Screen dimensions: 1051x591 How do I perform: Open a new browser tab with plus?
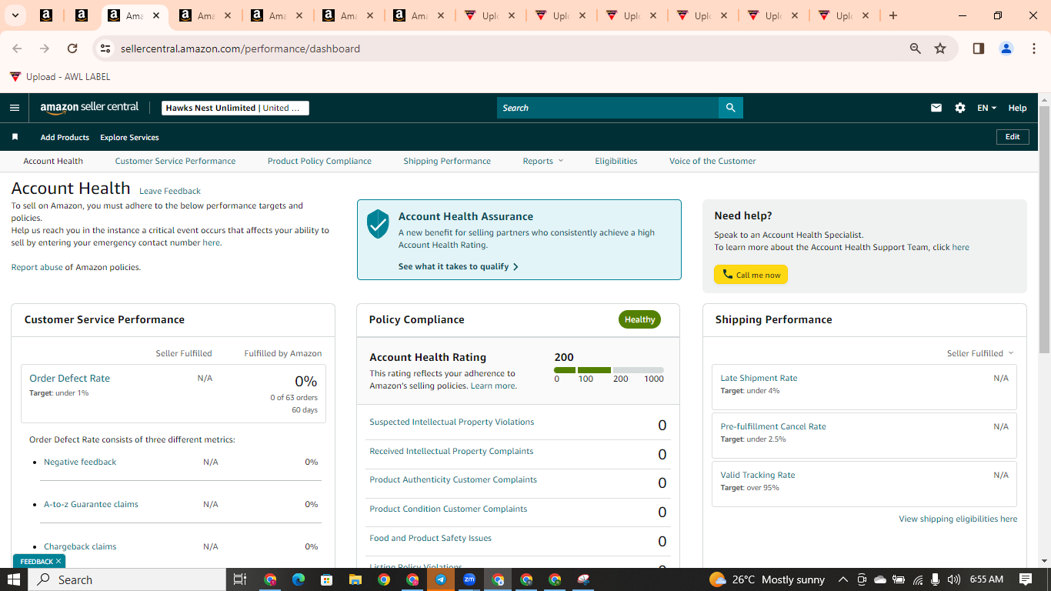[x=893, y=15]
